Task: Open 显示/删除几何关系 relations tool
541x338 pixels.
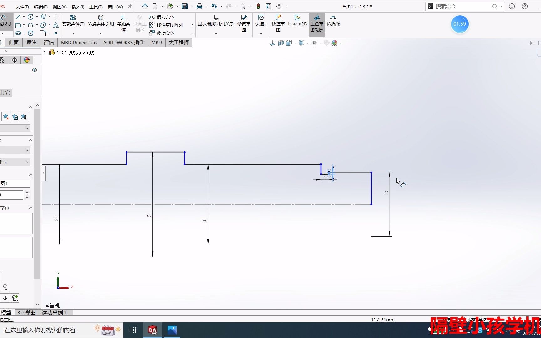Action: pyautogui.click(x=216, y=21)
